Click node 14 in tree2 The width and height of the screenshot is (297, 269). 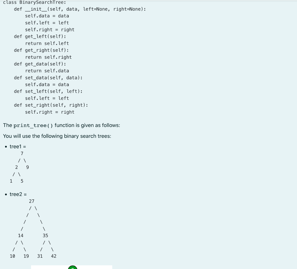pyautogui.click(x=21, y=235)
